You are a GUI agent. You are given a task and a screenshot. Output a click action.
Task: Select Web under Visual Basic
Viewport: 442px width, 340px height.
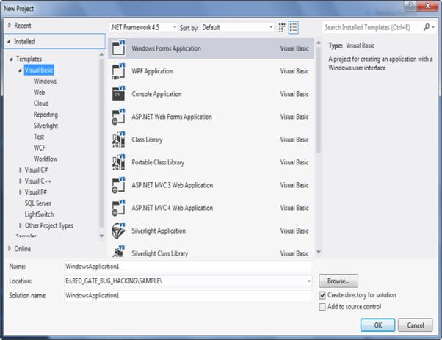[39, 93]
